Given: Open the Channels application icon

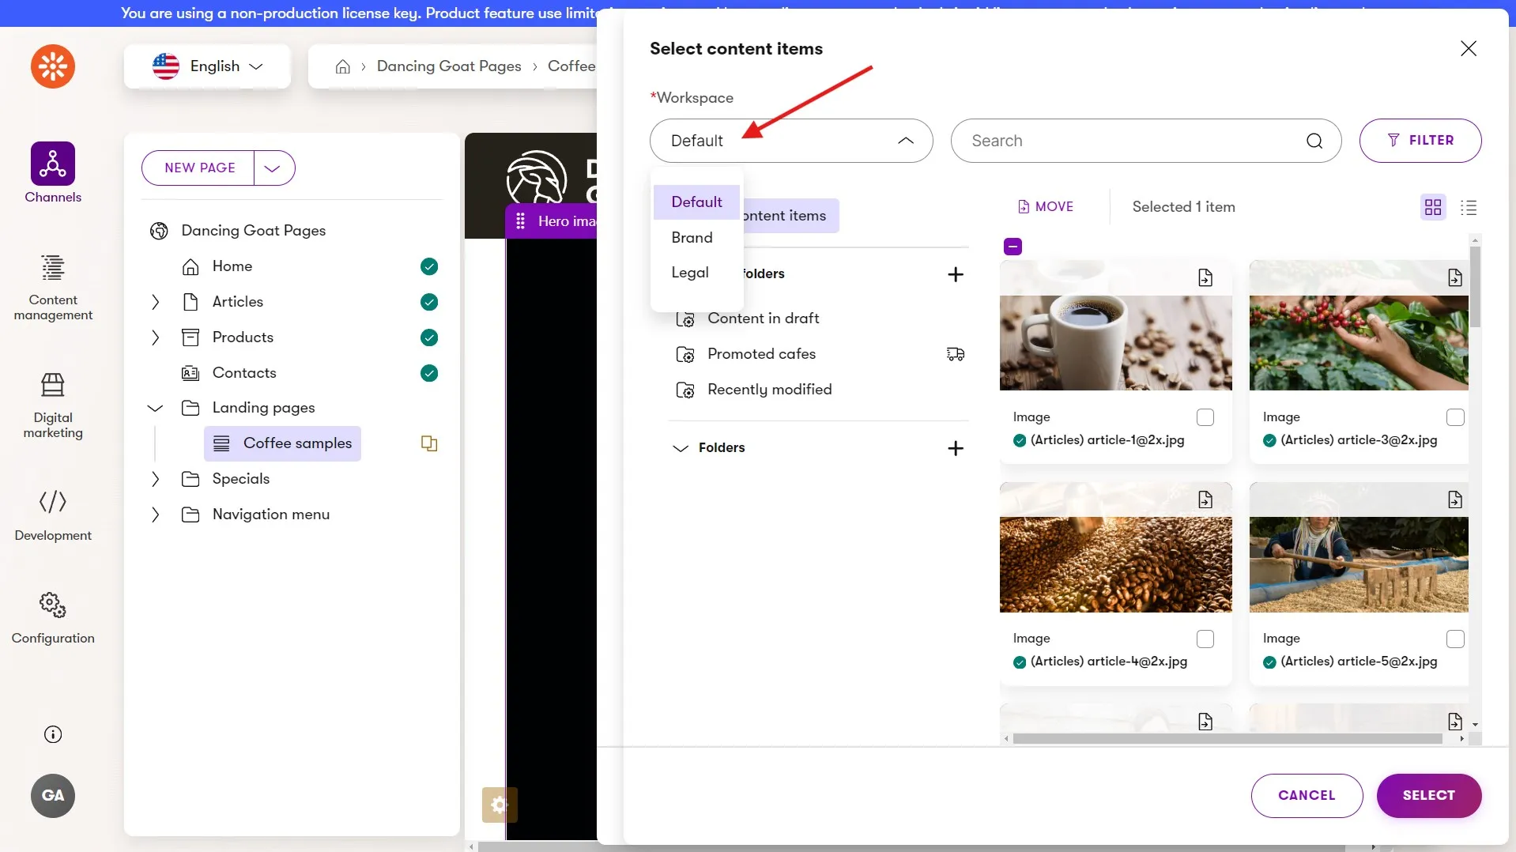Looking at the screenshot, I should [53, 164].
